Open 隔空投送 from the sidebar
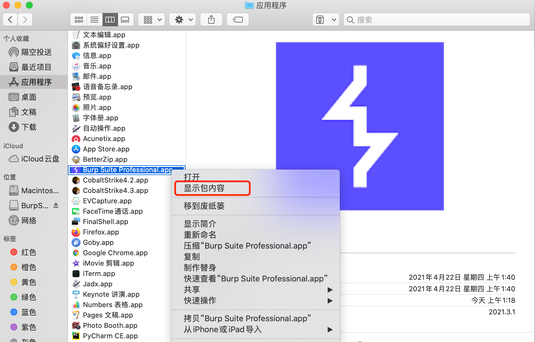 pos(37,52)
